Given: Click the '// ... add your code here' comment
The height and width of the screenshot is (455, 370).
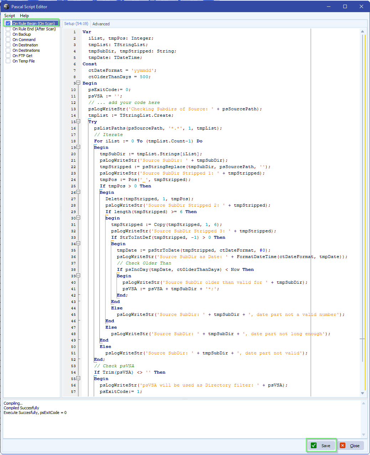Looking at the screenshot, I should [124, 102].
